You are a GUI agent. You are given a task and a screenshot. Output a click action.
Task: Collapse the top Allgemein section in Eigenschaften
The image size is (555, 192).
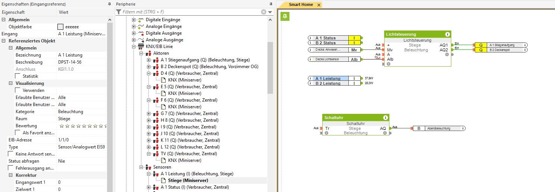click(4, 20)
